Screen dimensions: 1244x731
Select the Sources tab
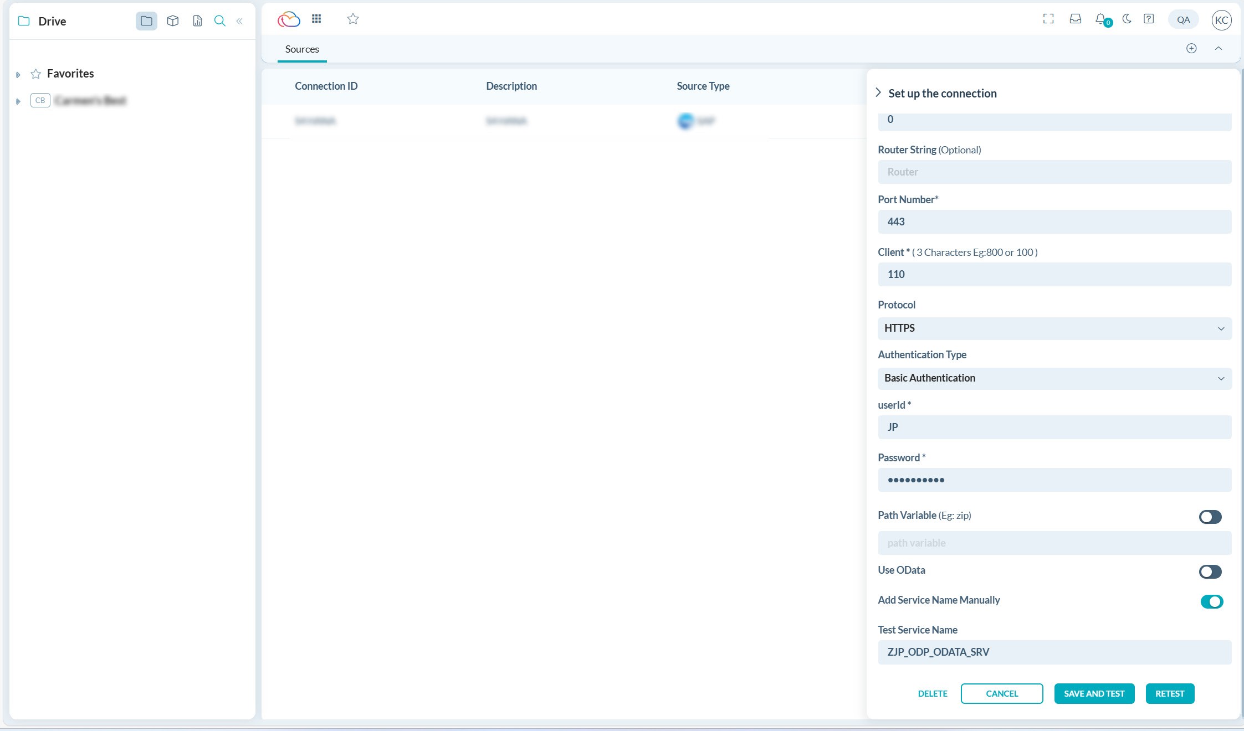pyautogui.click(x=302, y=49)
